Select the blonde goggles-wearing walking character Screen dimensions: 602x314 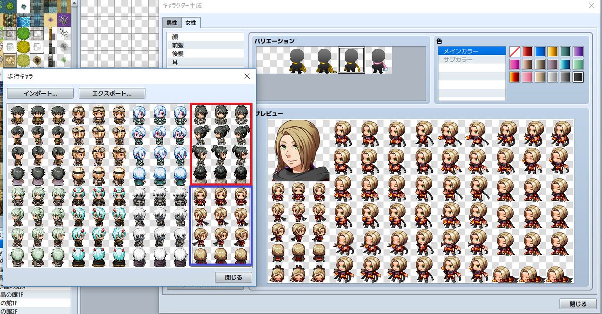pos(98,145)
